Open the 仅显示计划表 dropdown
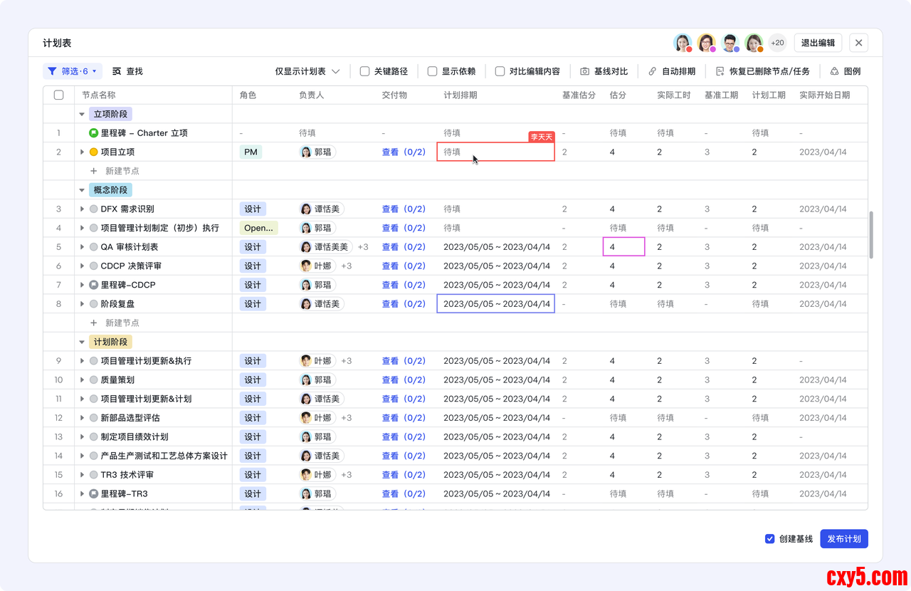 click(x=307, y=71)
